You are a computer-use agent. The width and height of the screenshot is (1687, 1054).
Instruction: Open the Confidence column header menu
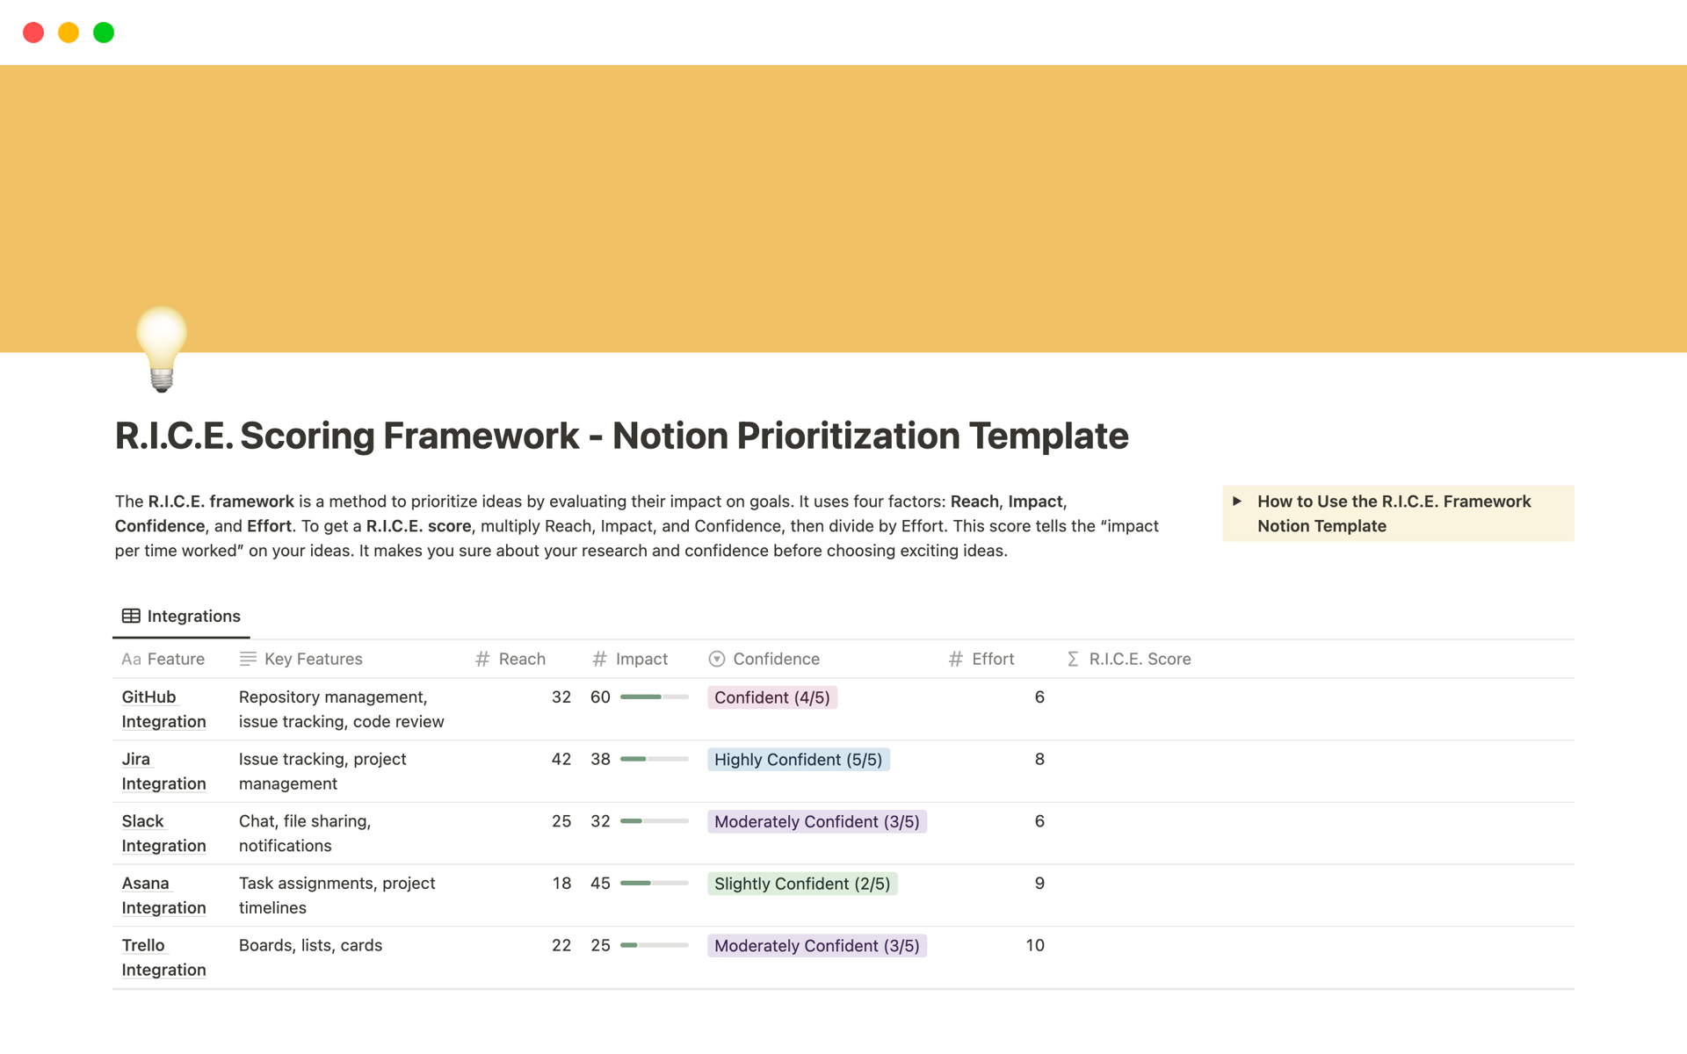777,659
